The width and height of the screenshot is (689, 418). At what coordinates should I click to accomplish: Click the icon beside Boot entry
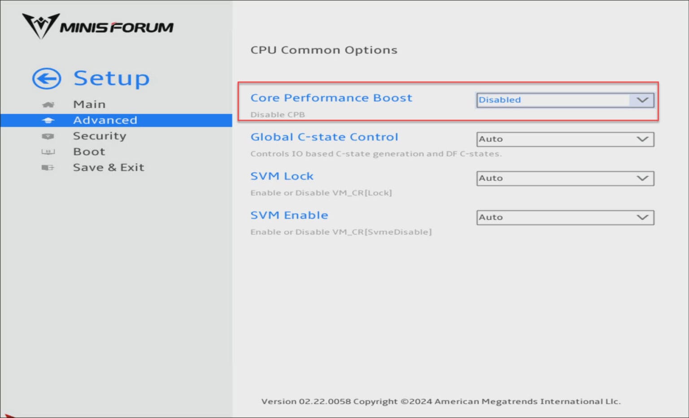pos(48,152)
